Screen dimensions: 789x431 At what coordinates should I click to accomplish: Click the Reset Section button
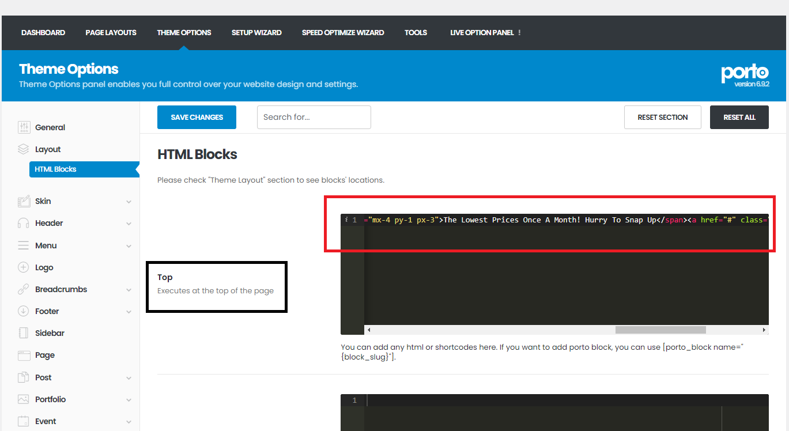(x=663, y=117)
